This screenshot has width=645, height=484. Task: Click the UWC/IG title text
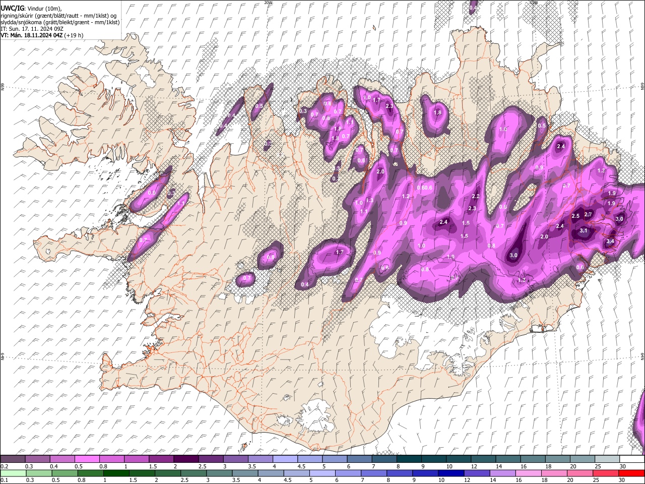(12, 9)
